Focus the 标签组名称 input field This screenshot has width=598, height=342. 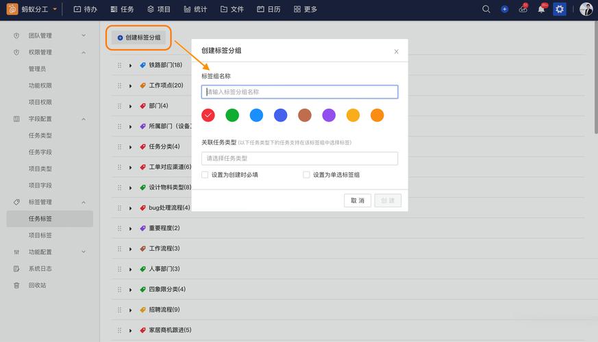pyautogui.click(x=299, y=92)
